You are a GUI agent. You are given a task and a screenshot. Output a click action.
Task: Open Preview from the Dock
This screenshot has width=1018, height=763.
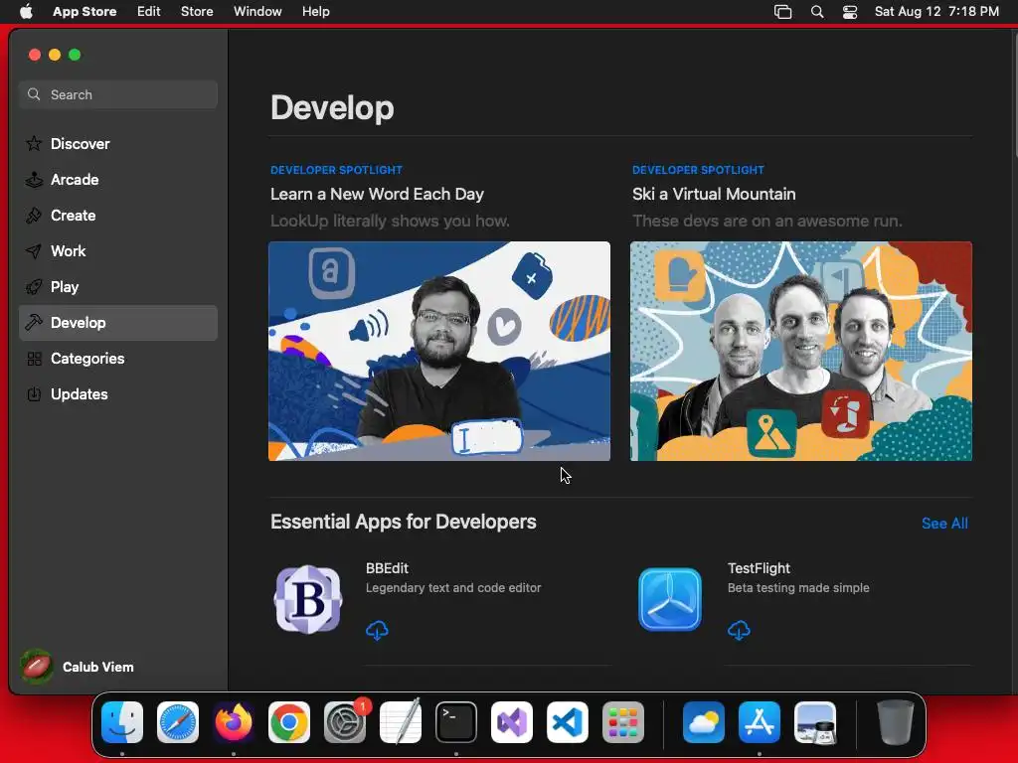(x=815, y=722)
